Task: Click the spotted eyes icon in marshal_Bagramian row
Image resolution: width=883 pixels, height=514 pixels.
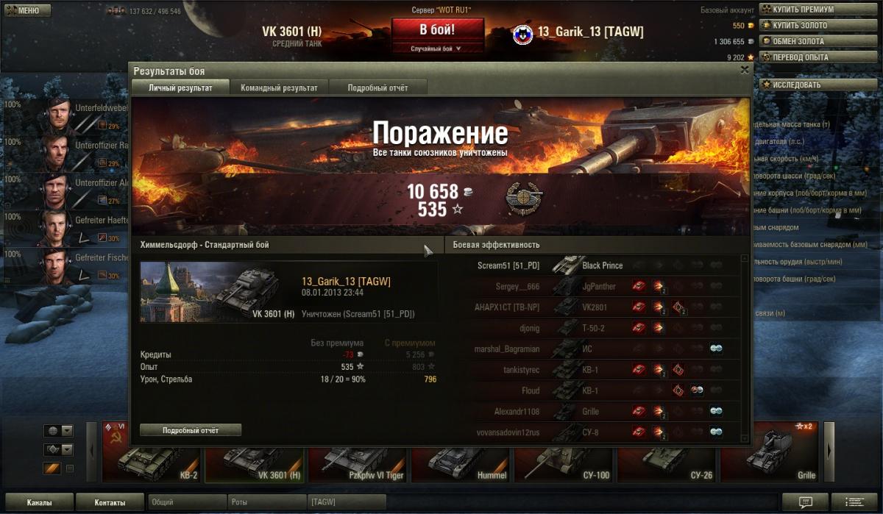Action: [715, 349]
